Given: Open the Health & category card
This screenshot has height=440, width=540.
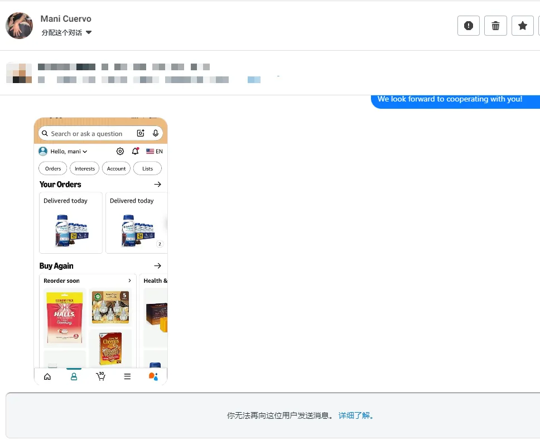Looking at the screenshot, I should [153, 320].
